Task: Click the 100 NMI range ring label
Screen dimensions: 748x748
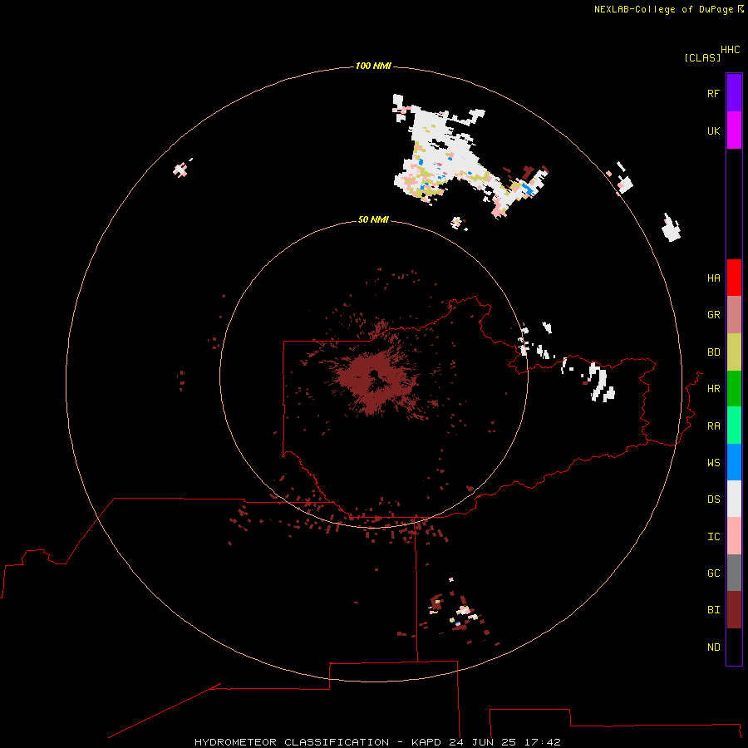Action: [x=373, y=66]
